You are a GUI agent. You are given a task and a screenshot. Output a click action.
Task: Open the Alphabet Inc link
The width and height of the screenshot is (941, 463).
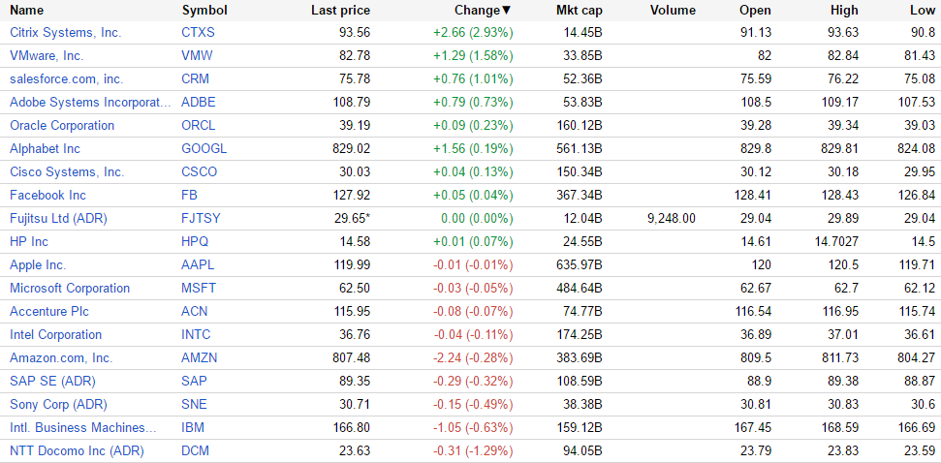click(45, 148)
